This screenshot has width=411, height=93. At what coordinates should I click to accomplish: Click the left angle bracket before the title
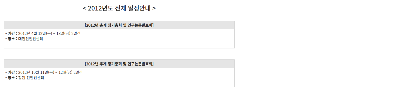(84, 8)
